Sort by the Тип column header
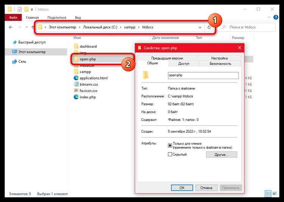 click(x=199, y=38)
